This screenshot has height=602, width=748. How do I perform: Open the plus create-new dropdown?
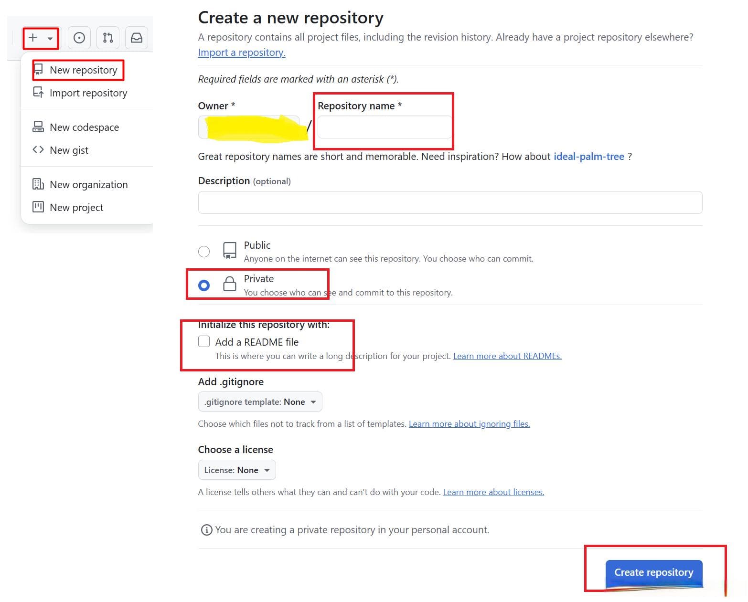[41, 38]
